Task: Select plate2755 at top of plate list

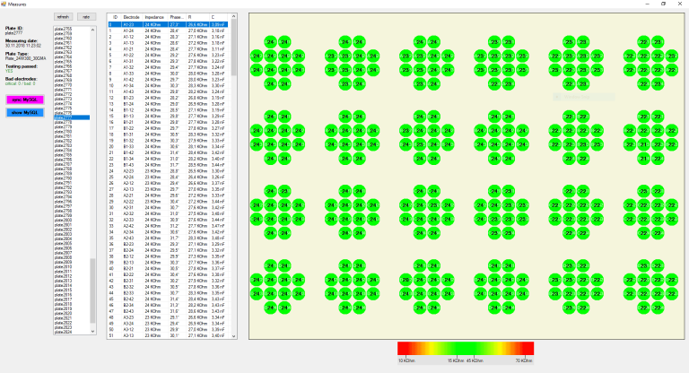Action: click(63, 30)
